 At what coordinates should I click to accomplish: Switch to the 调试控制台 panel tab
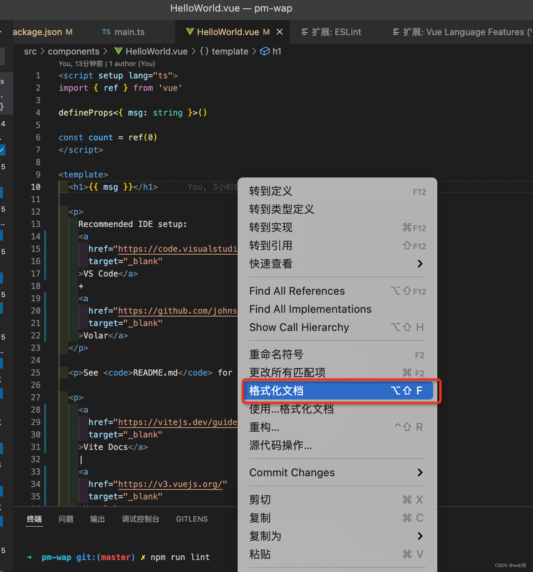pyautogui.click(x=141, y=519)
